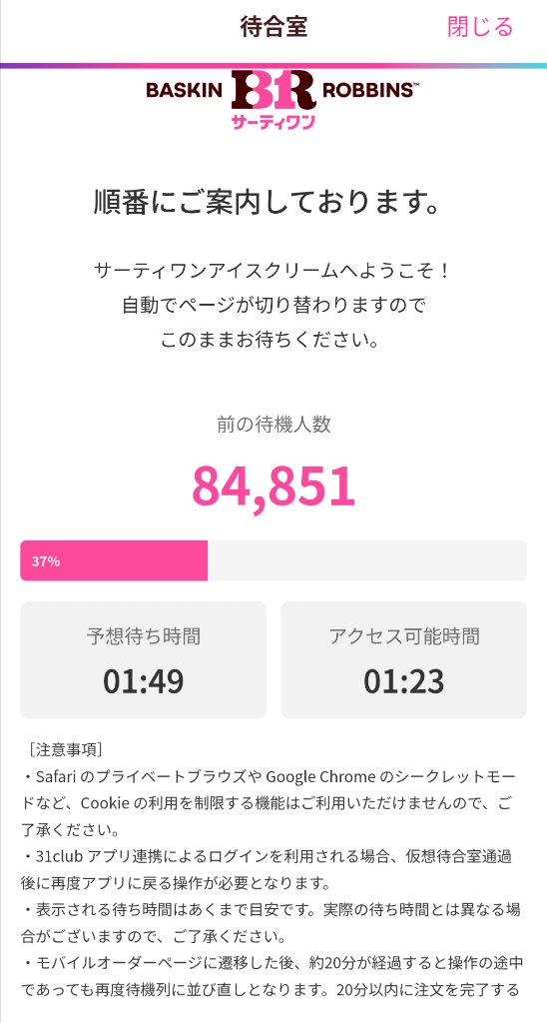Click the 37% percentage label
The width and height of the screenshot is (547, 1023).
coord(46,561)
